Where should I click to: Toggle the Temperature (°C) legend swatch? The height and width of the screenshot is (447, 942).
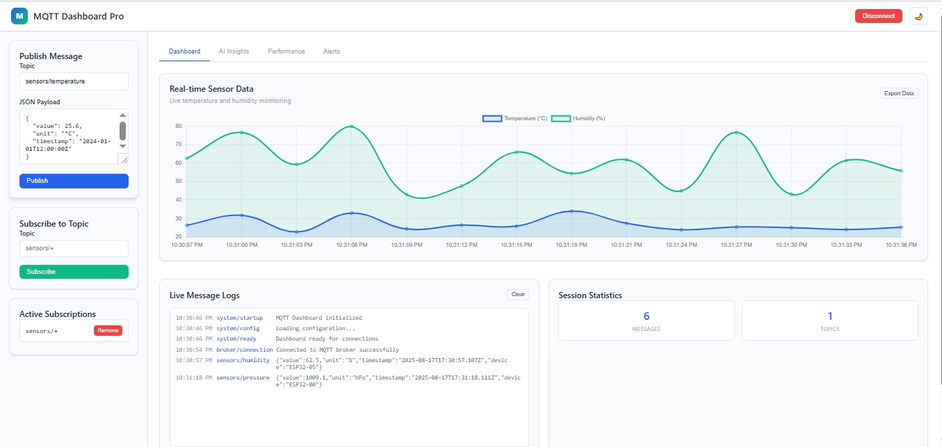[492, 118]
